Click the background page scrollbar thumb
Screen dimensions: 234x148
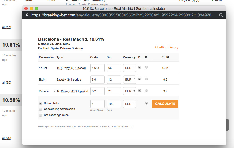(227, 125)
